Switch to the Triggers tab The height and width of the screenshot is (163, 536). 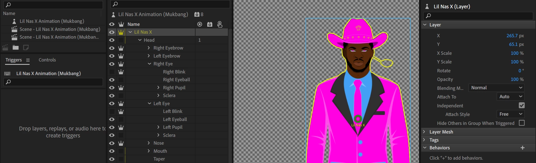(x=14, y=60)
